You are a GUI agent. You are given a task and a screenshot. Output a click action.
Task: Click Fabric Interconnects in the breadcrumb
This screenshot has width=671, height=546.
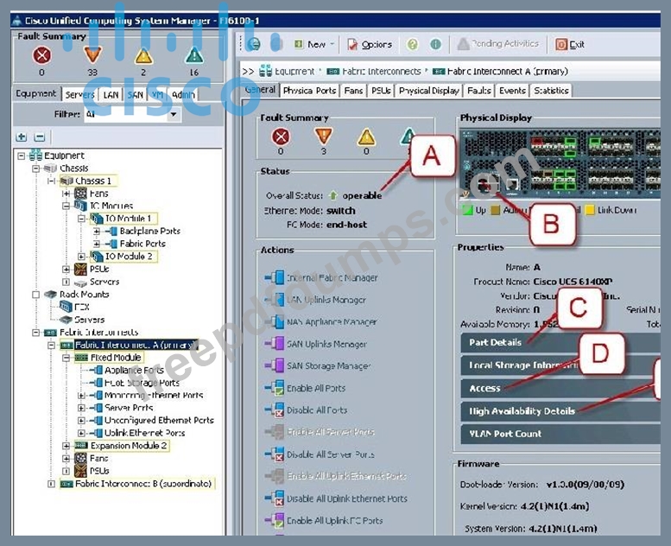[374, 71]
